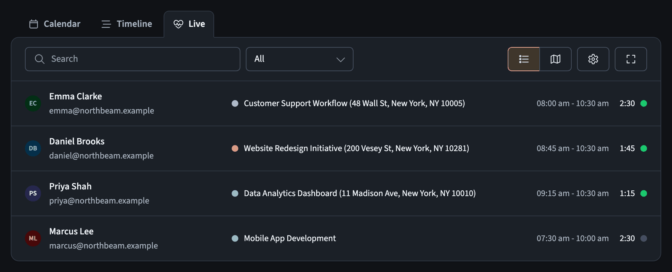Click Daniel Brooks's green status indicator
Screen dimensions: 672x272
(643, 148)
